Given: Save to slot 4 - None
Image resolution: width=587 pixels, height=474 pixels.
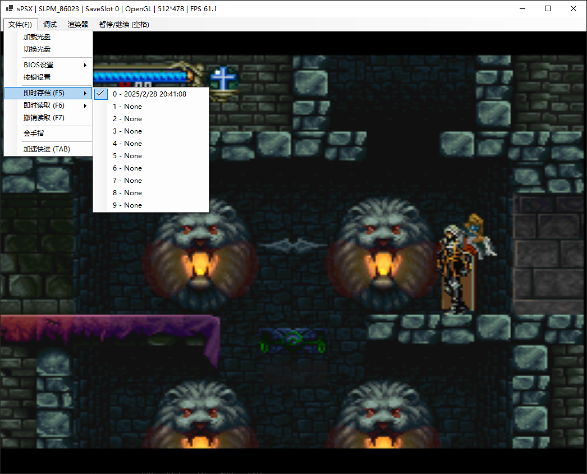Looking at the screenshot, I should pos(151,143).
